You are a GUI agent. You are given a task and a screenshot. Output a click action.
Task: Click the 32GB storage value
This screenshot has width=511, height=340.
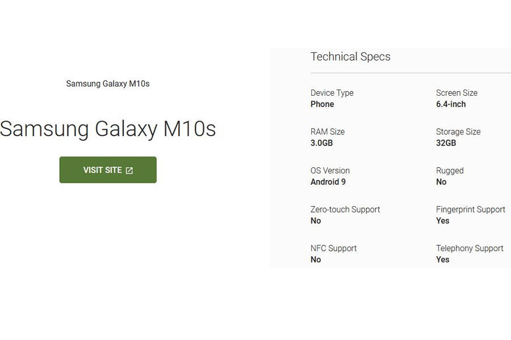(x=445, y=143)
